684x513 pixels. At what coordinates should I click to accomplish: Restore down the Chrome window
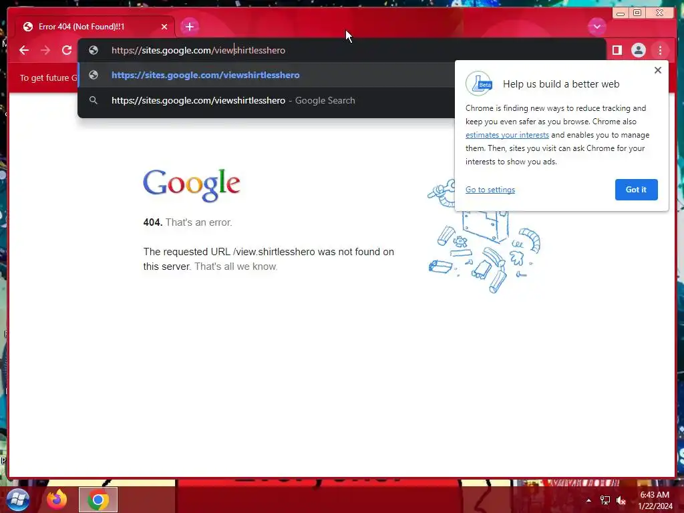pos(637,13)
